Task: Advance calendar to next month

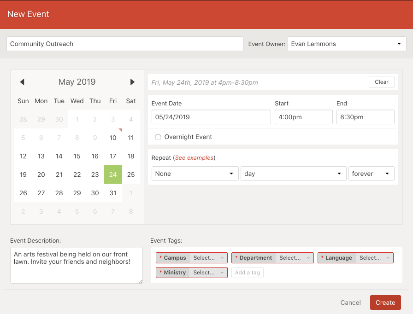Action: coord(132,82)
